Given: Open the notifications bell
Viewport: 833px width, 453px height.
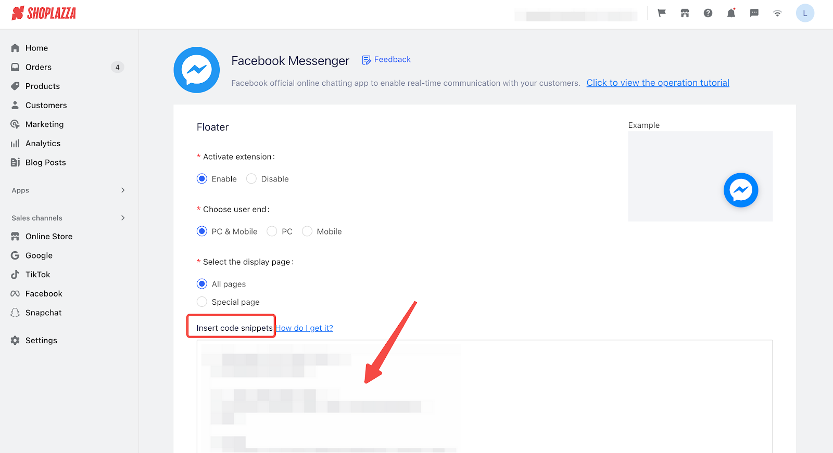Looking at the screenshot, I should point(731,13).
